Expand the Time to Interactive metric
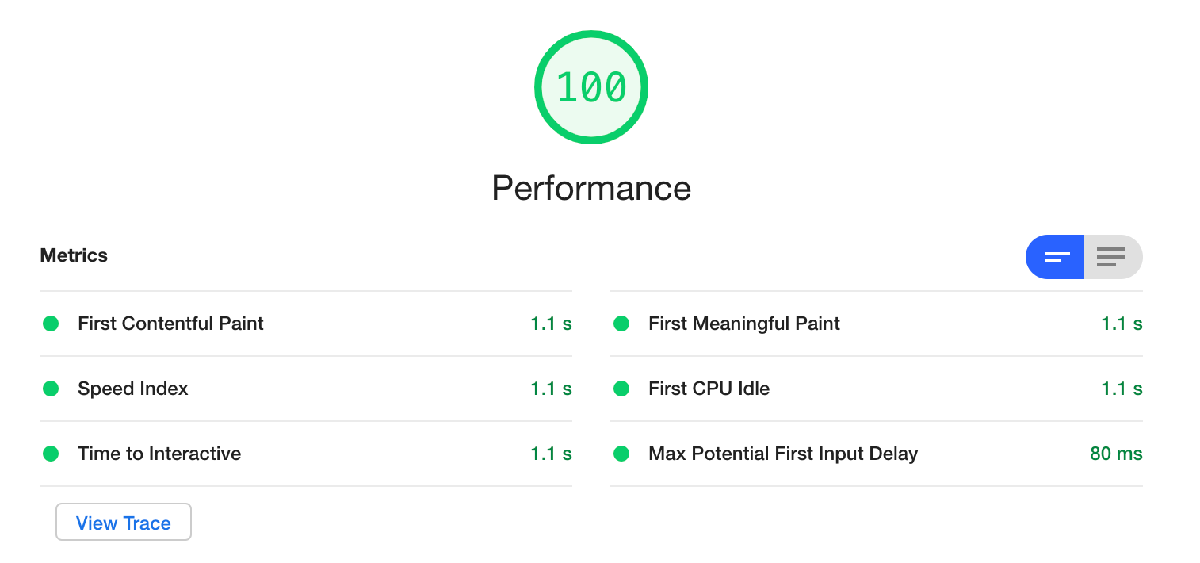Screen dimensions: 1200x563 coord(159,454)
